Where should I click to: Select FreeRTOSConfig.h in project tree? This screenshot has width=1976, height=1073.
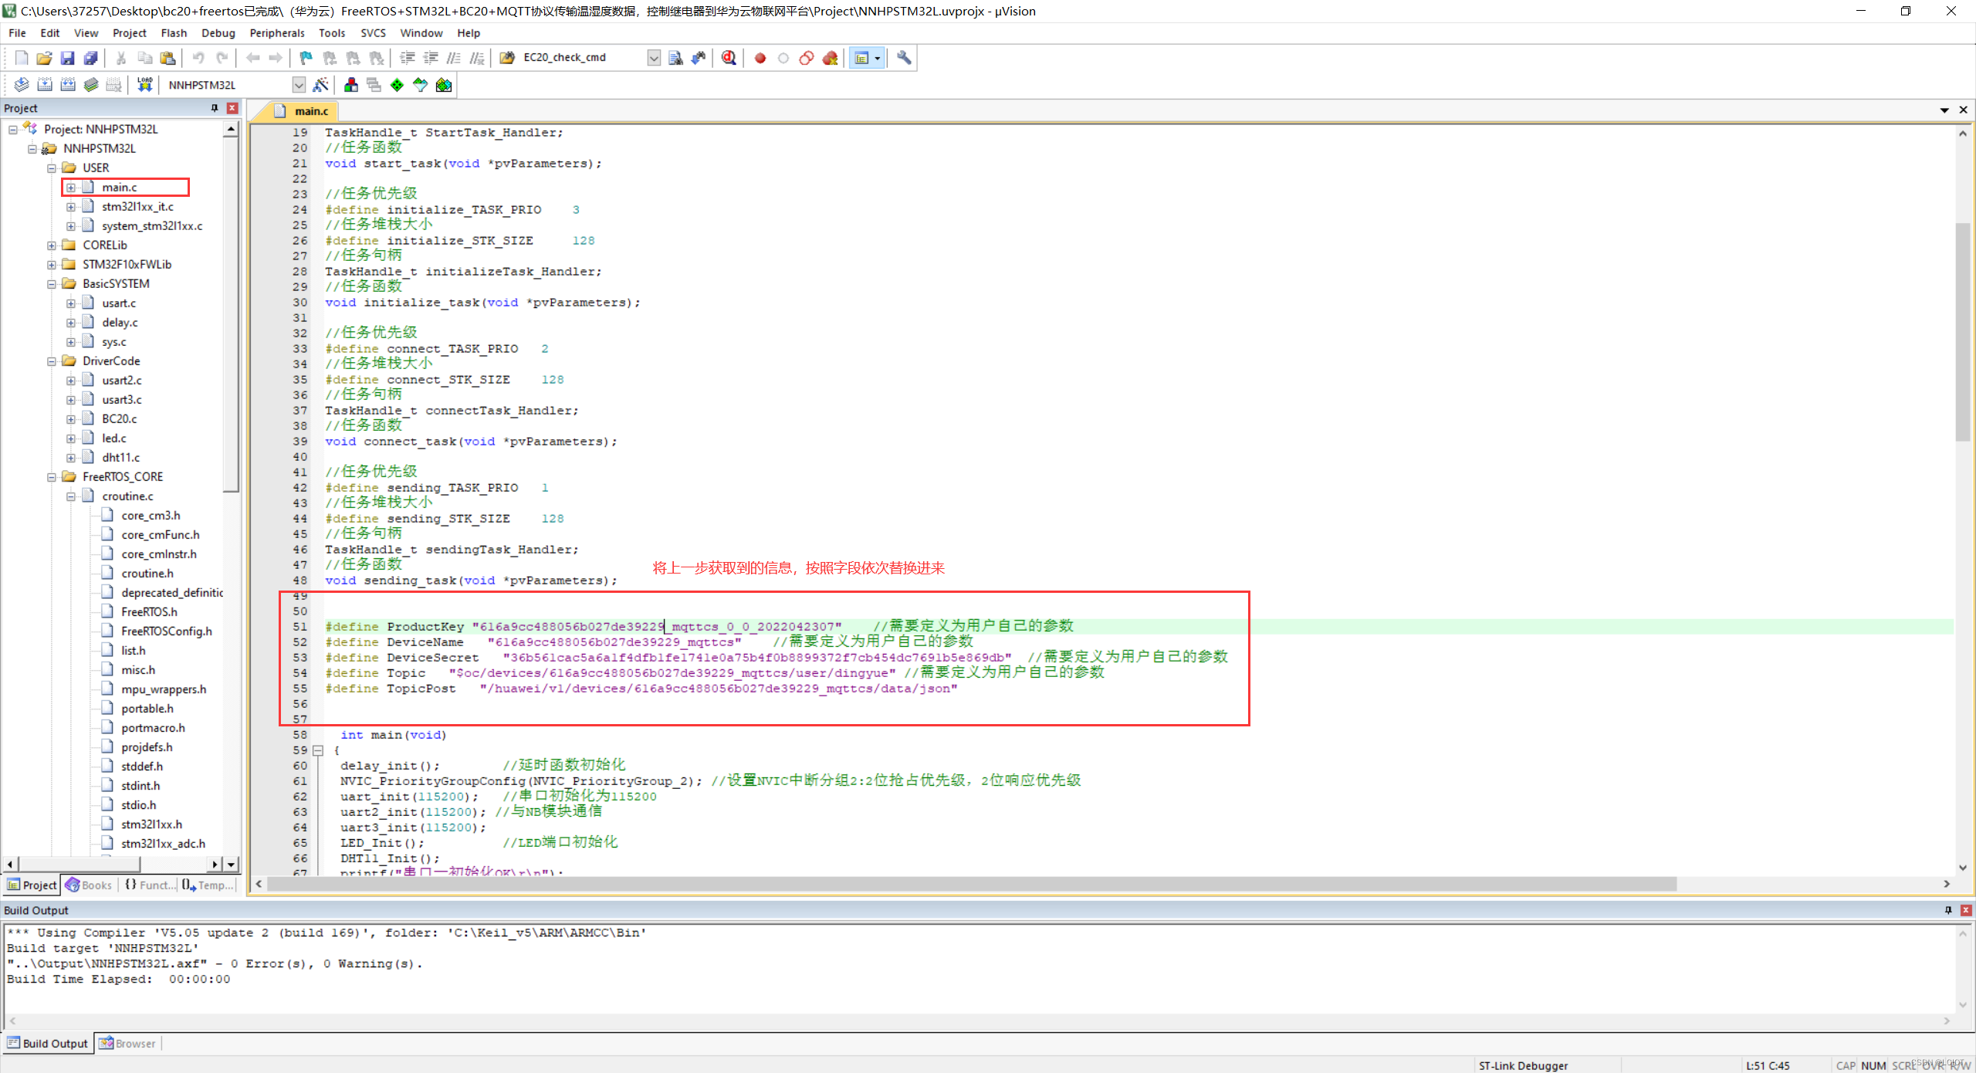[167, 631]
